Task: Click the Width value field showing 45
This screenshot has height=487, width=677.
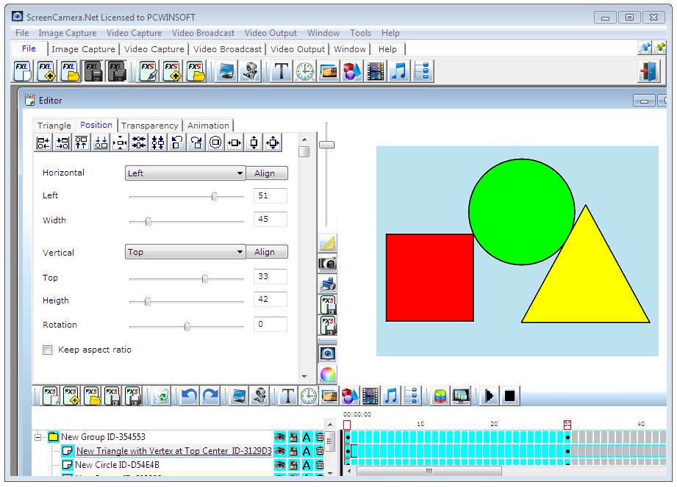Action: tap(271, 219)
